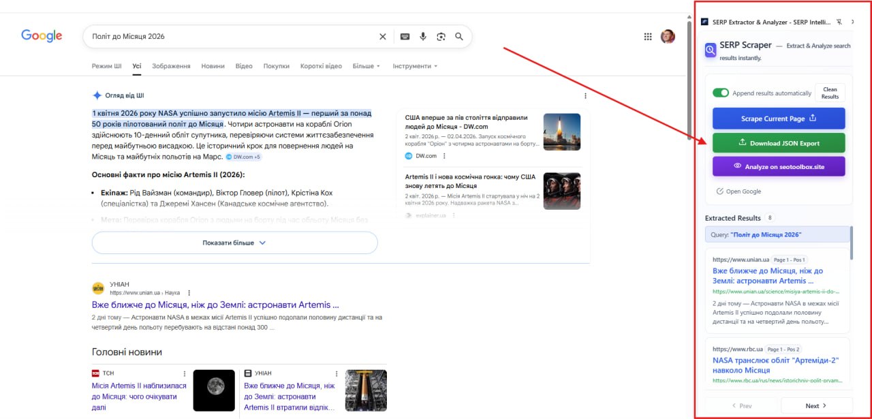Click the magnifying glass search icon
Image resolution: width=872 pixels, height=419 pixels.
459,37
